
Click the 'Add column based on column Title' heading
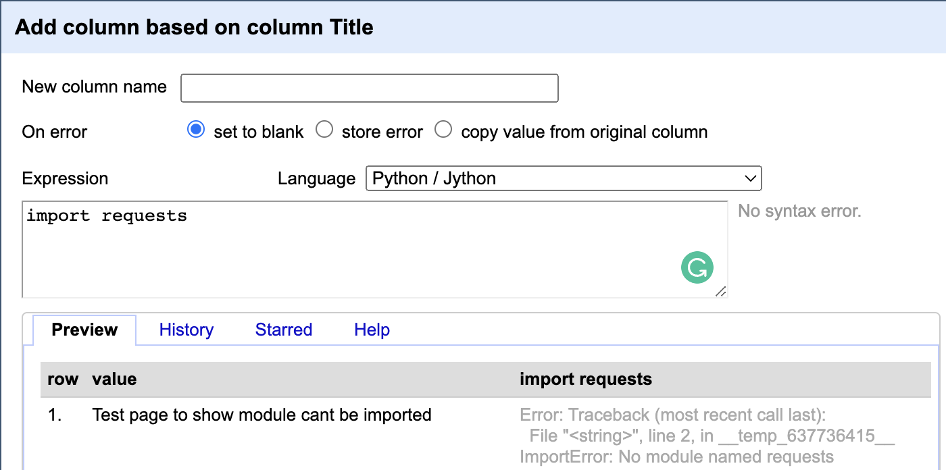194,27
